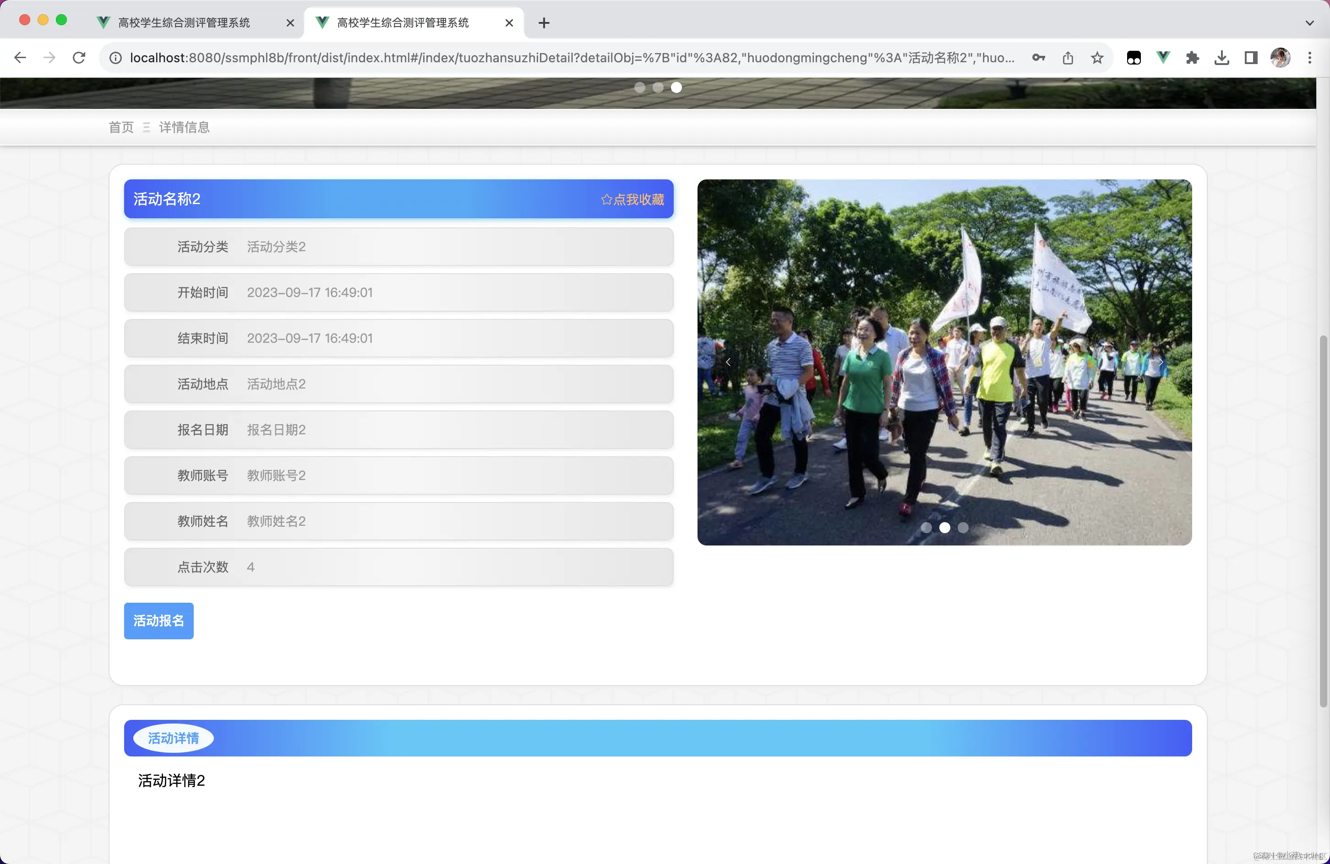Click the password key icon in address bar
The width and height of the screenshot is (1330, 864).
coord(1038,58)
